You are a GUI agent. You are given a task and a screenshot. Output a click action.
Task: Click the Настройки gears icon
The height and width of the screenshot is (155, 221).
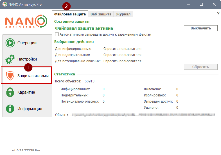click(x=10, y=59)
